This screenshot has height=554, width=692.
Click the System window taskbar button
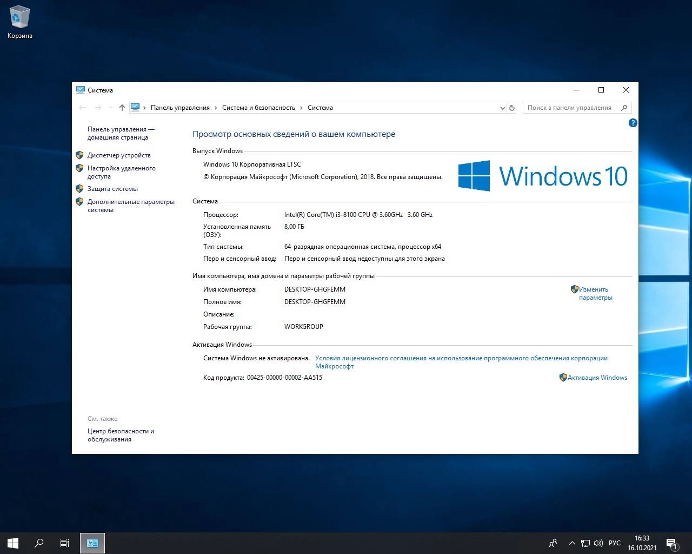pyautogui.click(x=92, y=543)
